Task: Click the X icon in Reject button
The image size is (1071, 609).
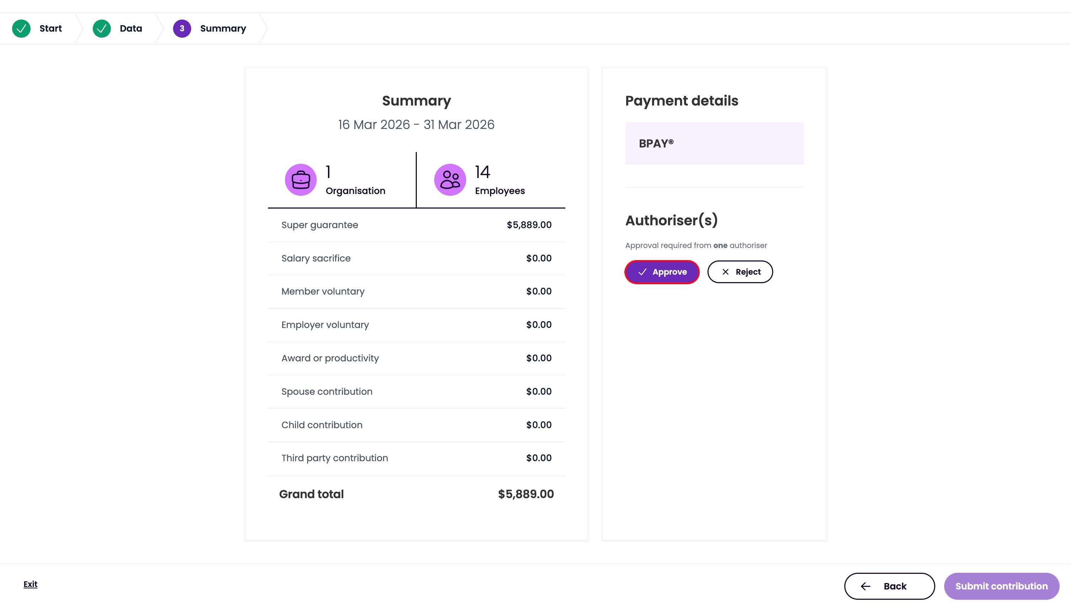Action: pos(726,272)
